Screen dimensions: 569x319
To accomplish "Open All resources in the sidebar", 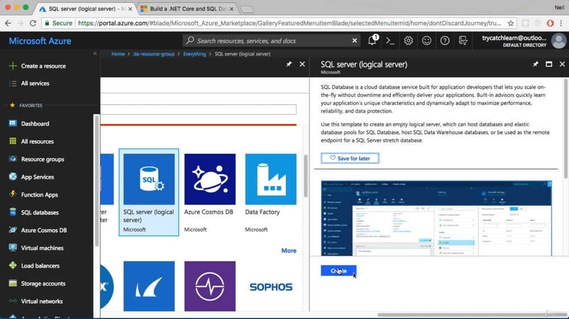I will pyautogui.click(x=31, y=142).
